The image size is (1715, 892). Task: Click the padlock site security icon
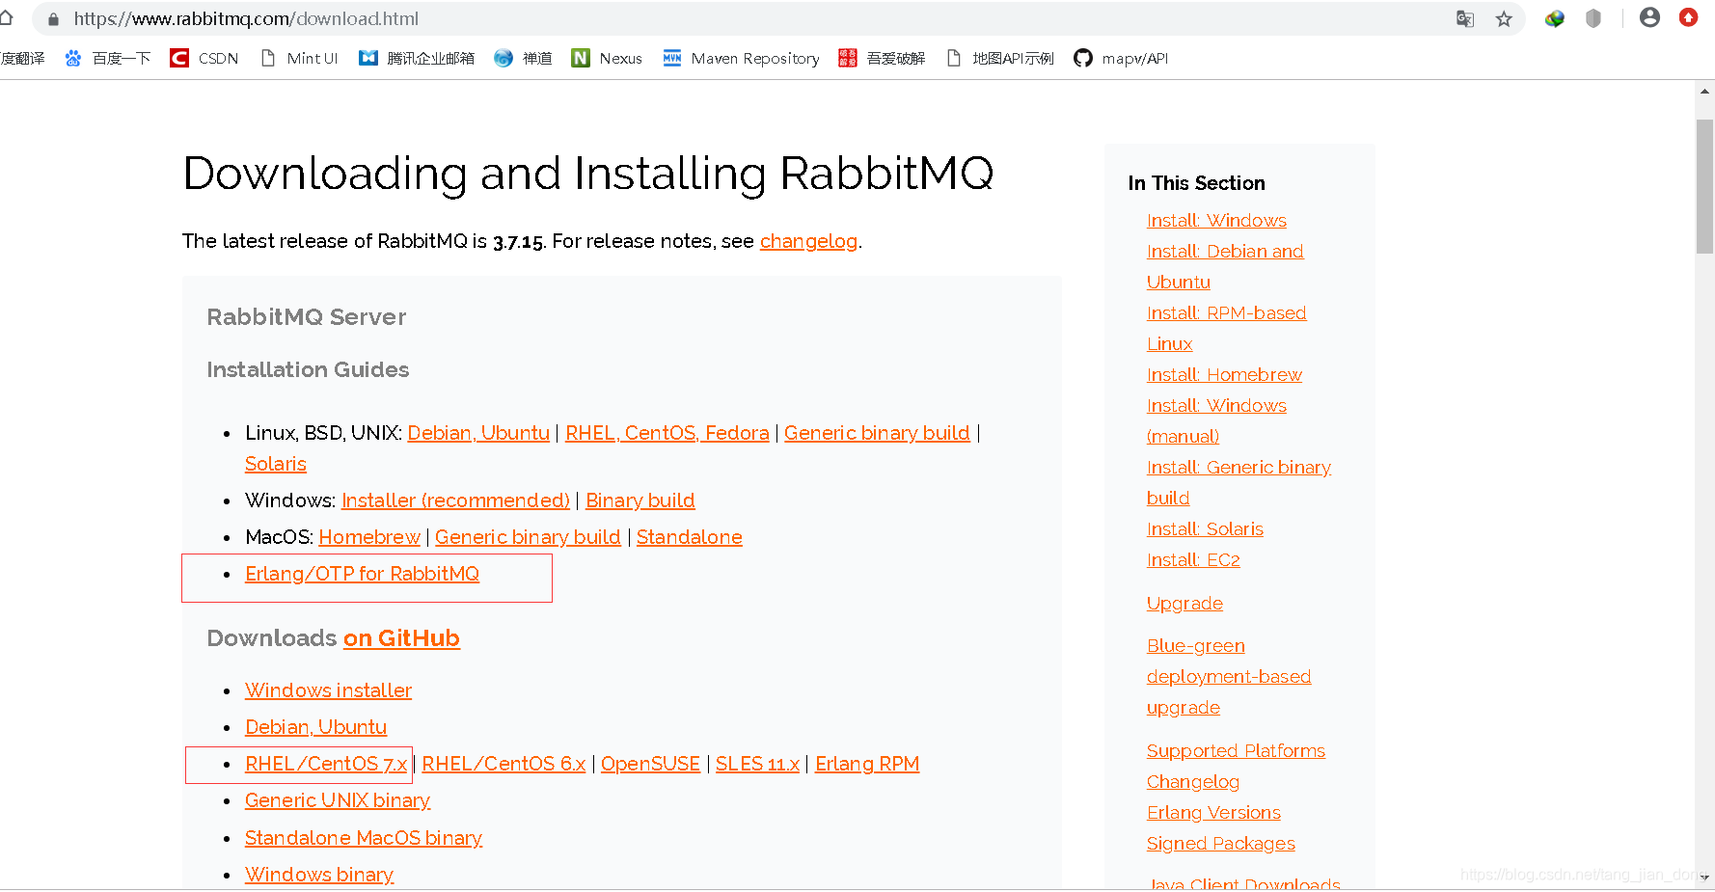[53, 19]
